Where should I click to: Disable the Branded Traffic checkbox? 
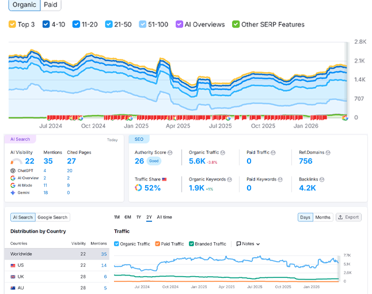point(191,244)
